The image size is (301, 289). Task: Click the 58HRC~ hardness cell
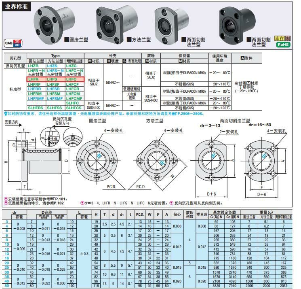click(x=112, y=83)
